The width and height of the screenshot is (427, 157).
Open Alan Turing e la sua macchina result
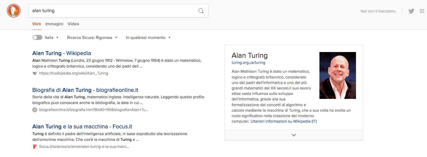tap(82, 127)
